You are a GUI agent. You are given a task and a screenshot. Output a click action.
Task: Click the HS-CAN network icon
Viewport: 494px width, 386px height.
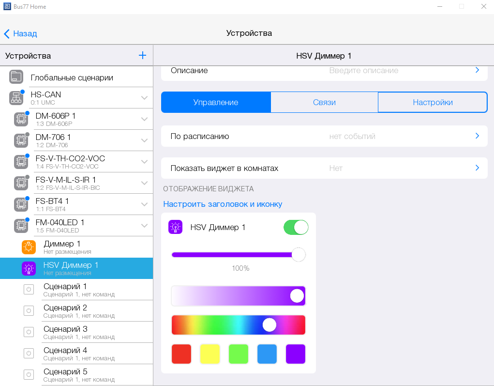click(x=16, y=98)
